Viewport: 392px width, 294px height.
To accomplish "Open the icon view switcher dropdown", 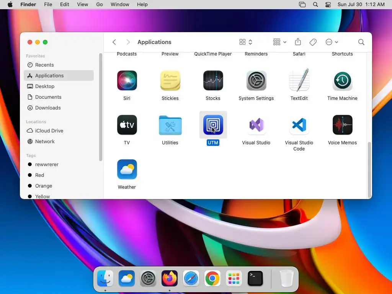I will click(246, 42).
